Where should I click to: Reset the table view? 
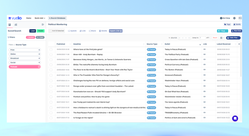pos(215,38)
